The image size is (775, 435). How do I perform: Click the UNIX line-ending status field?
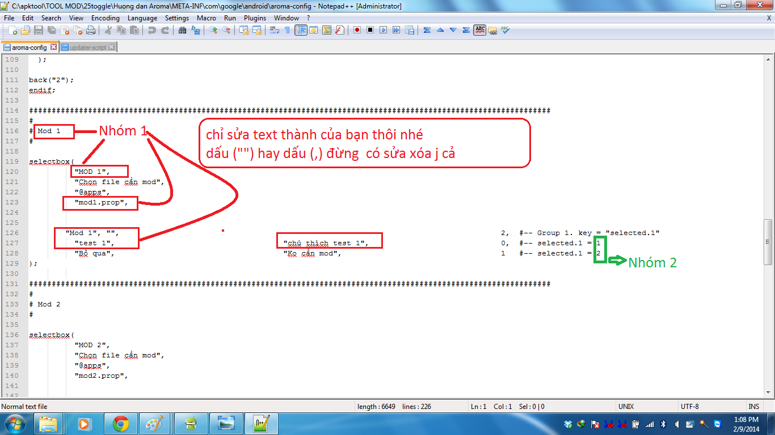tap(647, 406)
